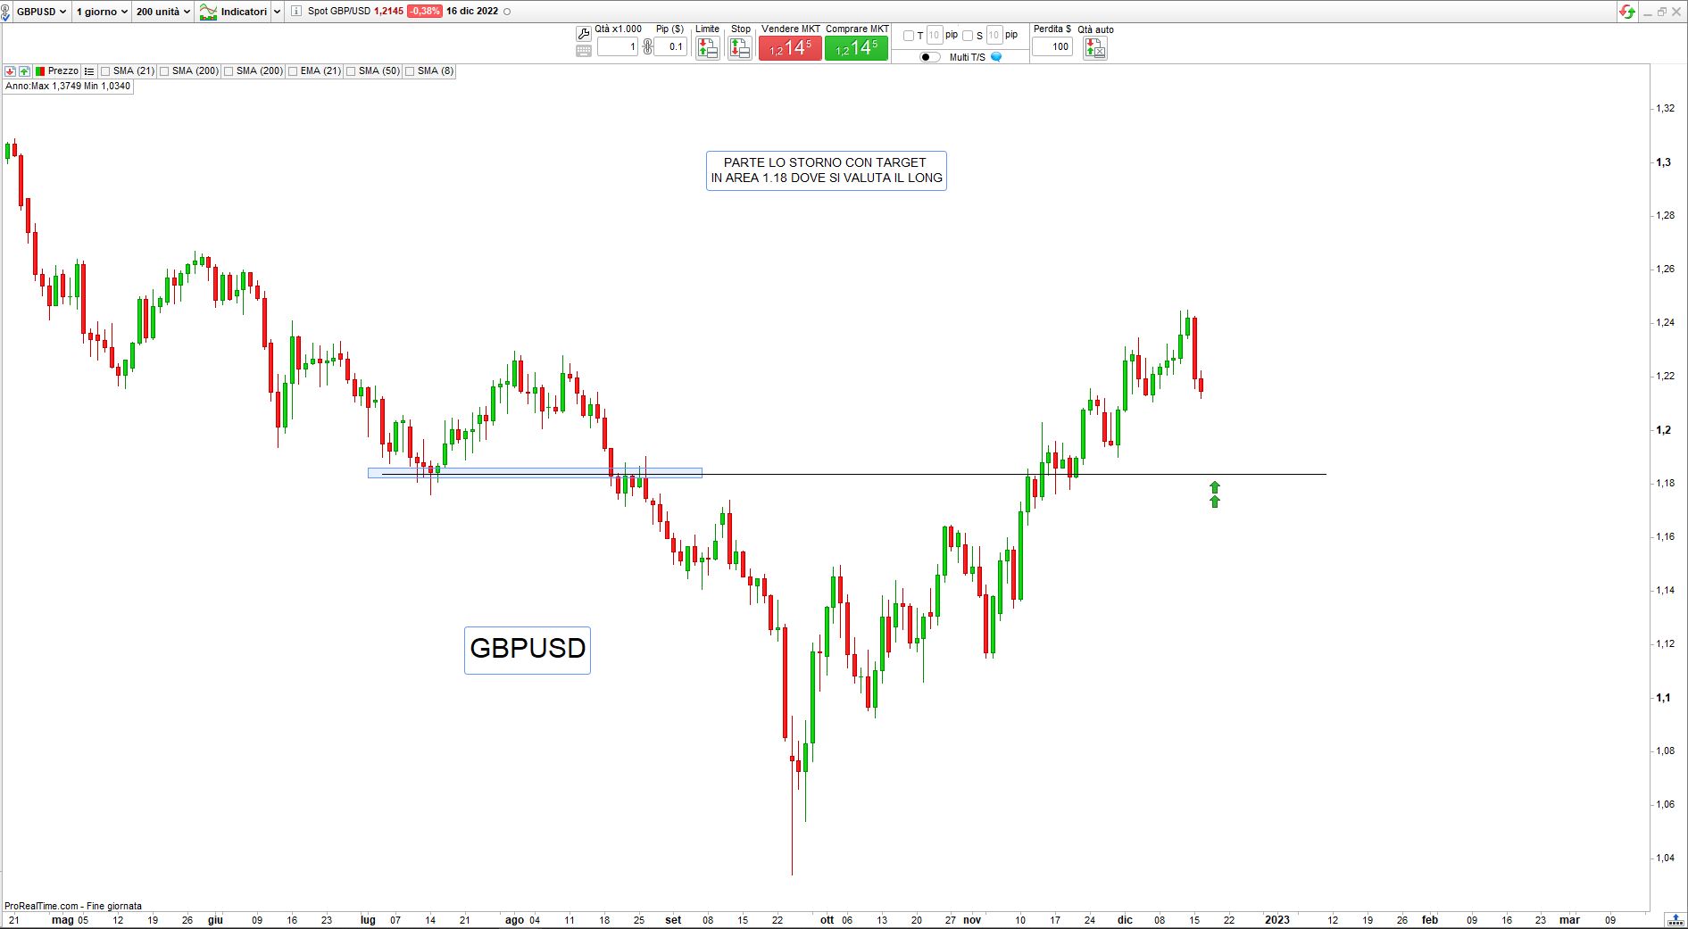Select the PARTE LO STORNO text annotation
The width and height of the screenshot is (1688, 929).
click(826, 170)
